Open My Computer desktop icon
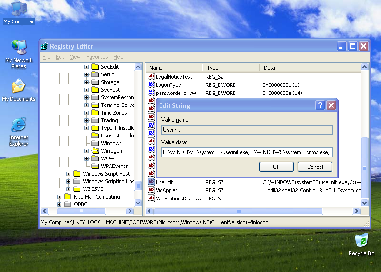The height and width of the screenshot is (272, 381). point(19,13)
